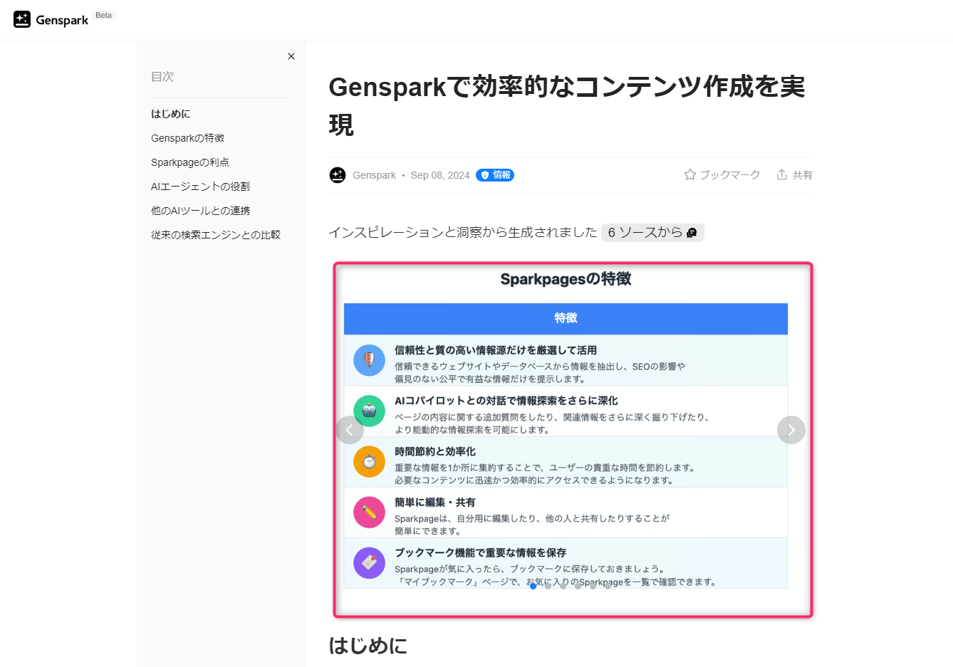This screenshot has width=953, height=667.
Task: Click 時間節約と効率化 row title
Action: [x=435, y=451]
